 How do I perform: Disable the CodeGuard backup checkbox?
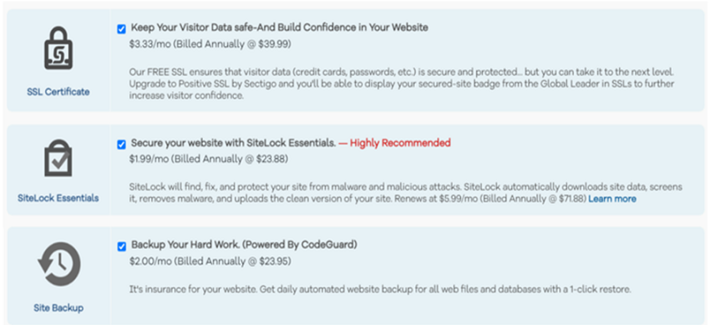(121, 246)
